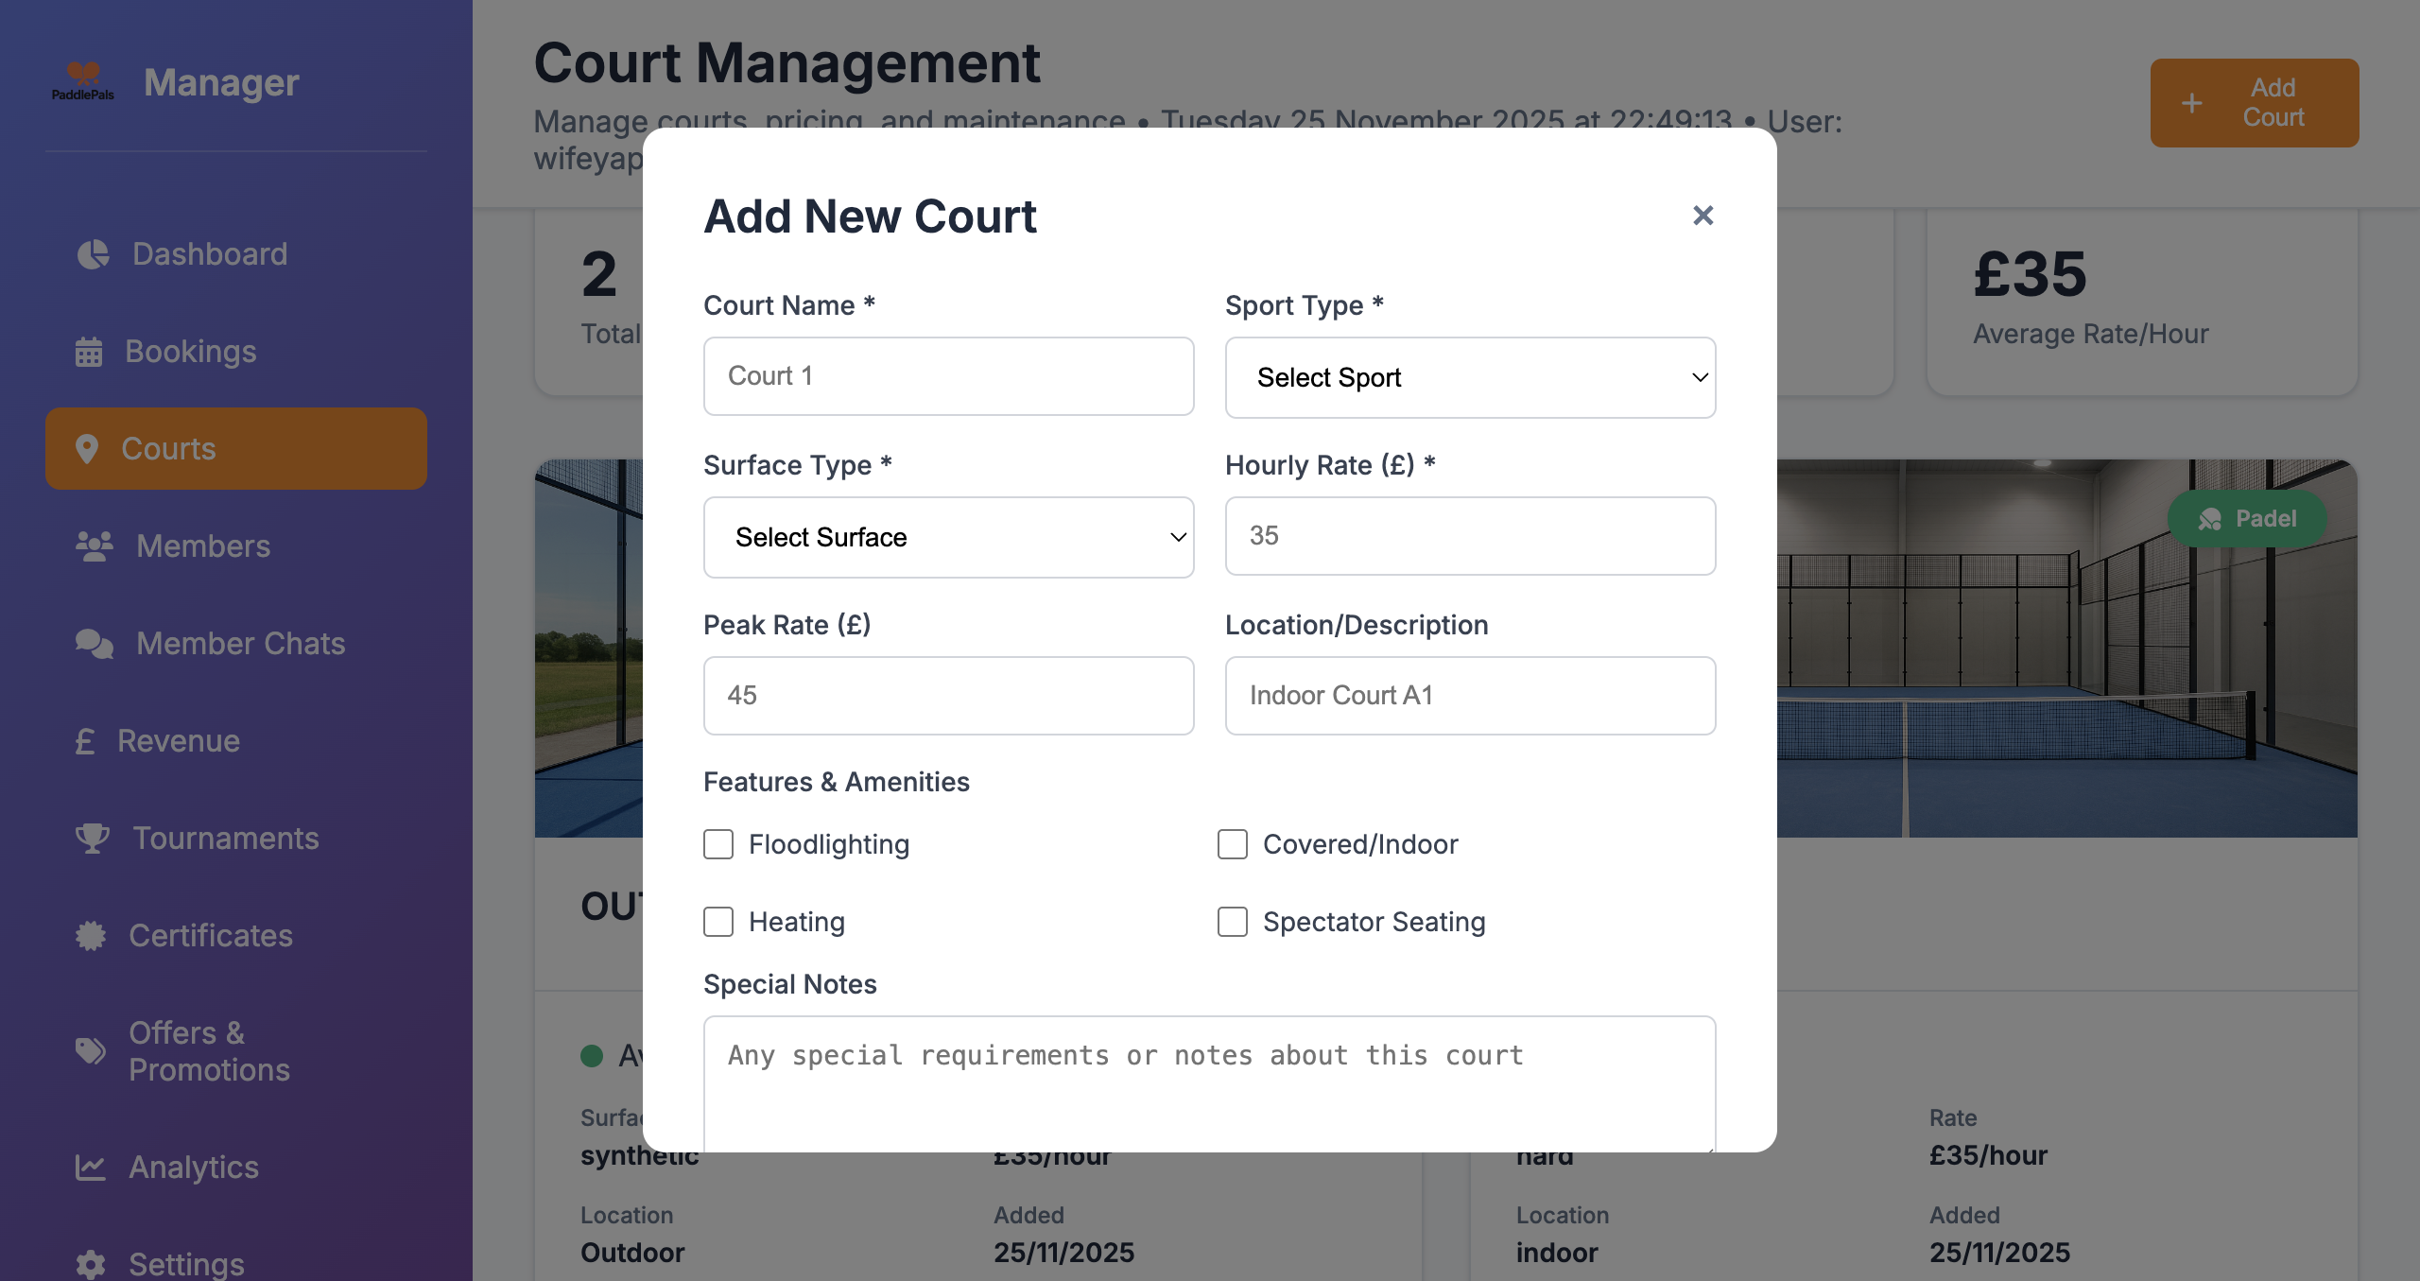The image size is (2420, 1281).
Task: Enable Spectator Seating for the court
Action: pos(1233,922)
